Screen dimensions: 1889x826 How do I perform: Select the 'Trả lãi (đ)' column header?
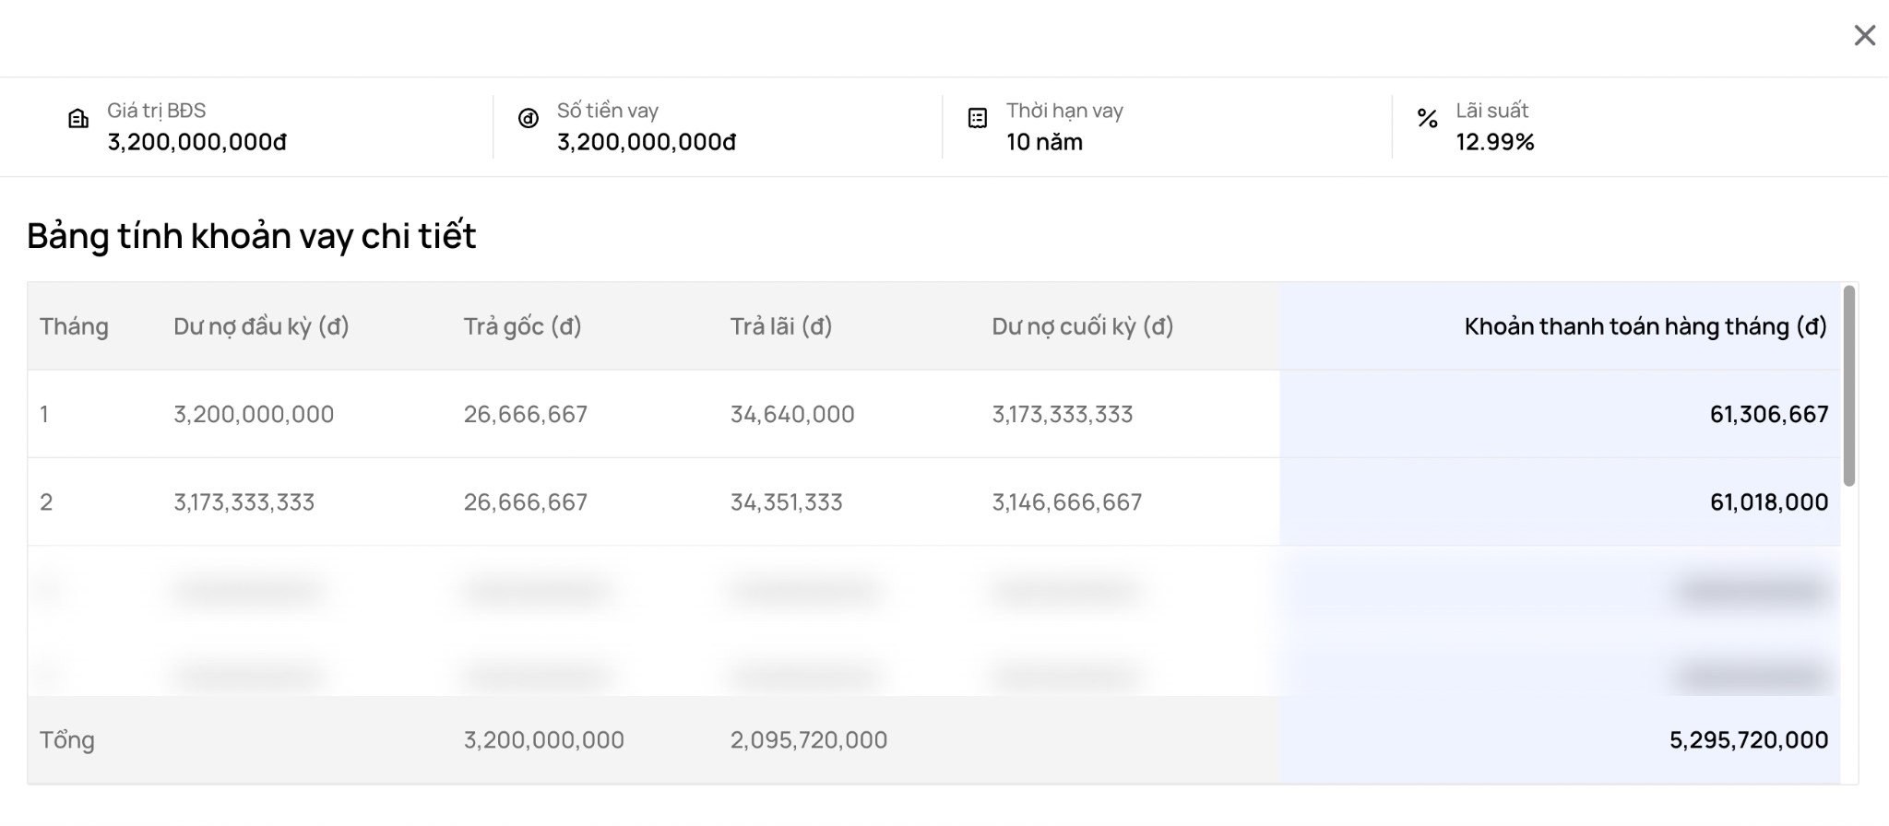pos(781,326)
